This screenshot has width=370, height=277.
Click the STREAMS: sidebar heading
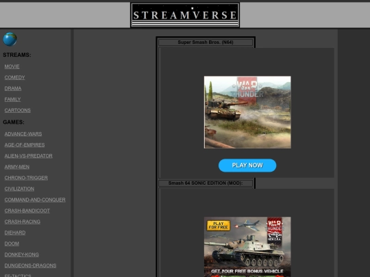click(17, 55)
